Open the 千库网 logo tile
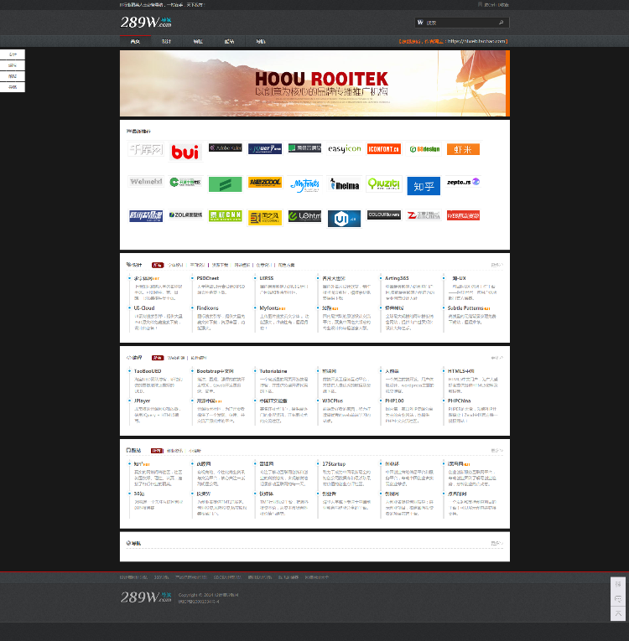629x641 pixels. pyautogui.click(x=146, y=149)
